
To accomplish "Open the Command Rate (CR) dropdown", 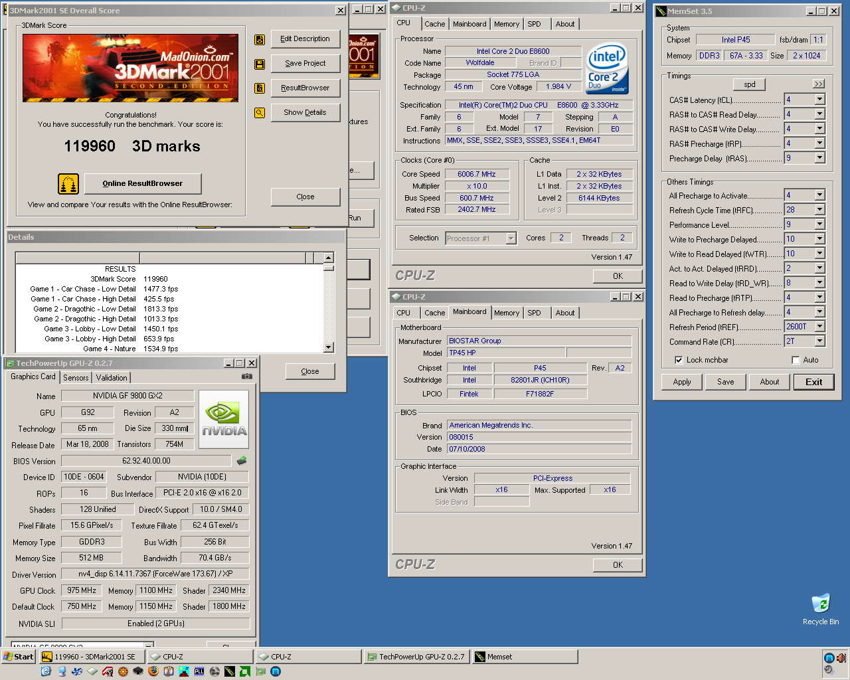I will 819,341.
